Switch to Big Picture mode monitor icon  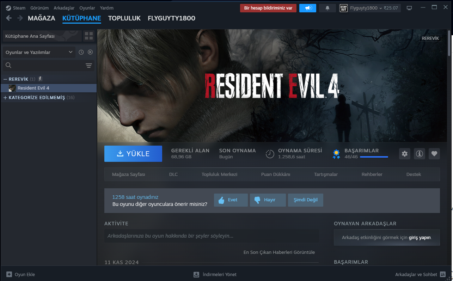(x=409, y=8)
